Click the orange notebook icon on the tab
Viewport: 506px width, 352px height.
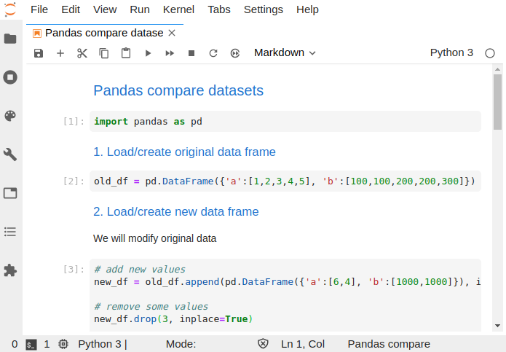point(37,34)
